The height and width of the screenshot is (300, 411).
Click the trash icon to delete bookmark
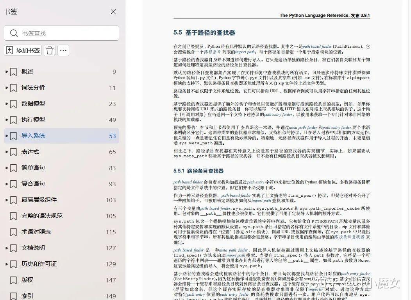50,50
